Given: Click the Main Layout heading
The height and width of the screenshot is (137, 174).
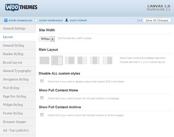Looking at the screenshot, I should [48, 50].
